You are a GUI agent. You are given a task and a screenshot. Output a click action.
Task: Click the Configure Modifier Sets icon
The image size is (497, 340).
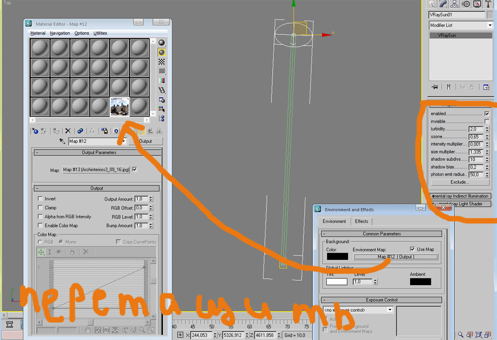tap(485, 87)
